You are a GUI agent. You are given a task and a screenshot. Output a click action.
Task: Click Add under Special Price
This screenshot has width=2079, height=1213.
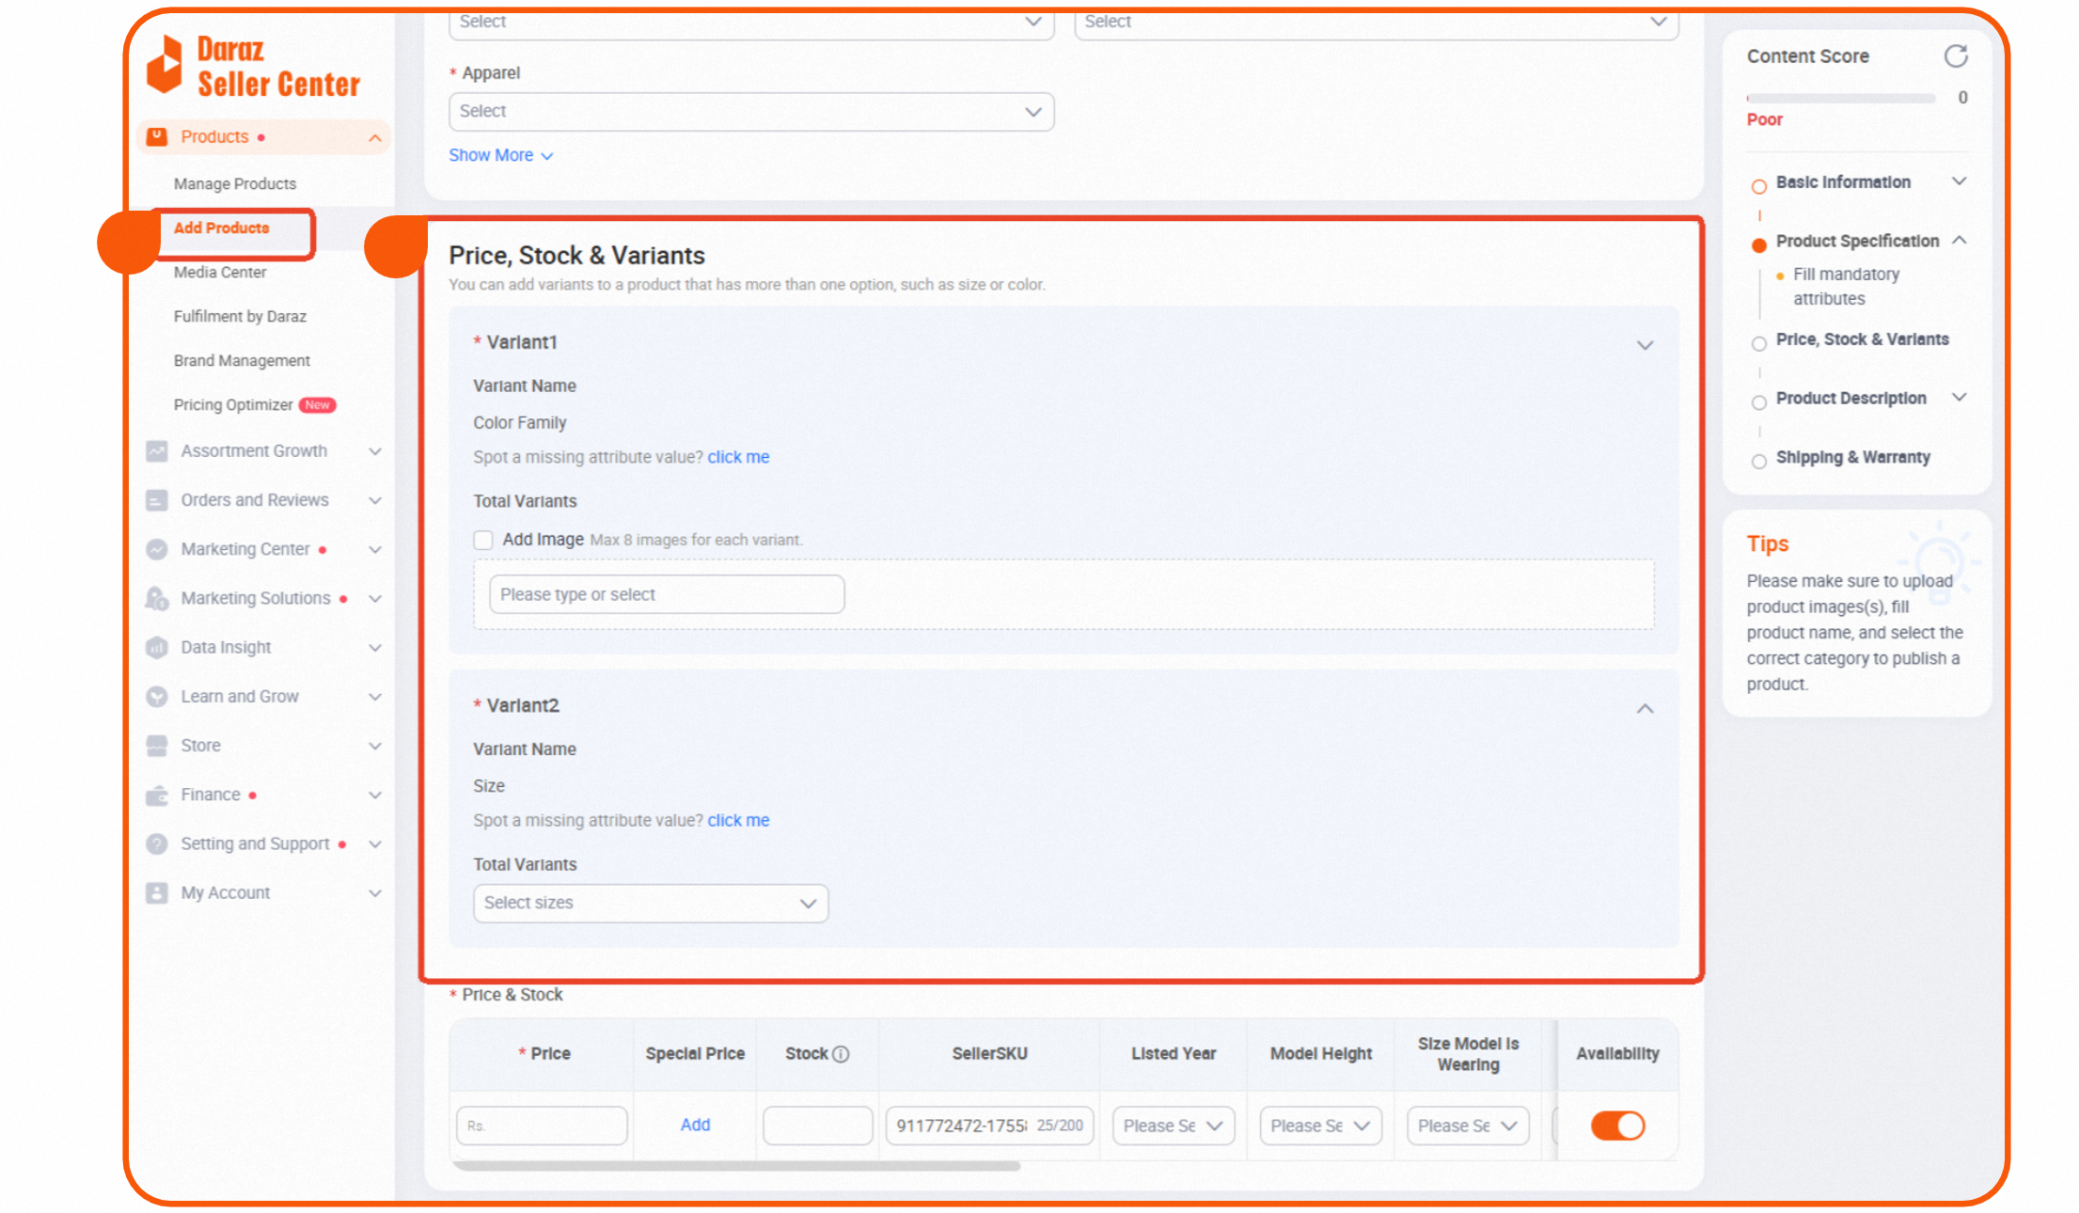point(695,1125)
